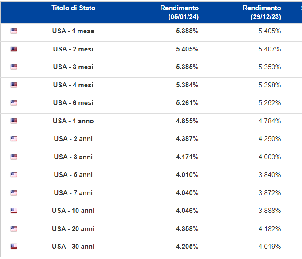Select the USA - 2 anni bond

(73, 139)
